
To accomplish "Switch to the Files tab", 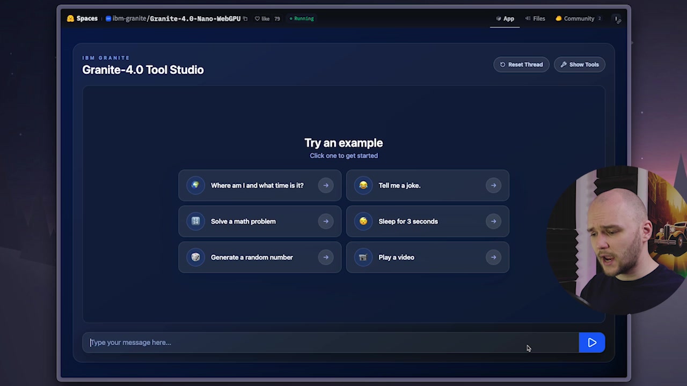I will (535, 18).
